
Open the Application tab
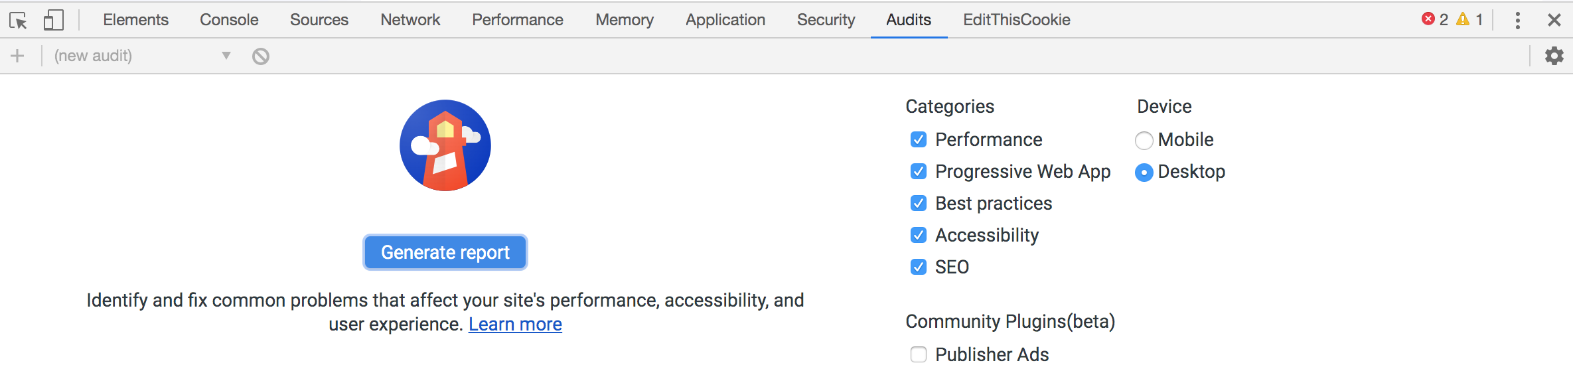[x=725, y=20]
